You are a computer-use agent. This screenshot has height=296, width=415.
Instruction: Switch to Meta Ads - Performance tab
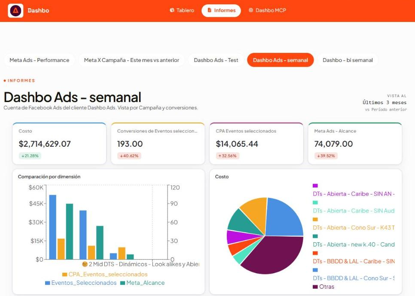(x=40, y=60)
